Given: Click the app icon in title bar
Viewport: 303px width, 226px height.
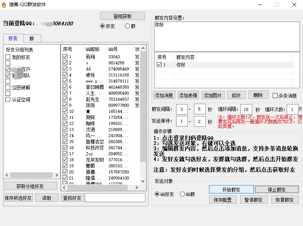Looking at the screenshot, I should (4, 5).
